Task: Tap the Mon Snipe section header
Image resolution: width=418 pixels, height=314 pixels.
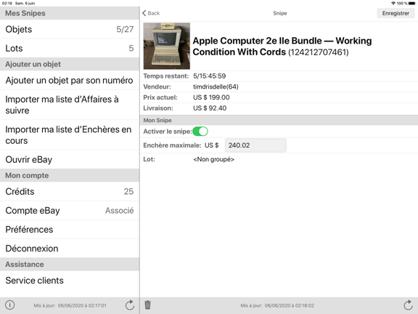Action: click(279, 120)
